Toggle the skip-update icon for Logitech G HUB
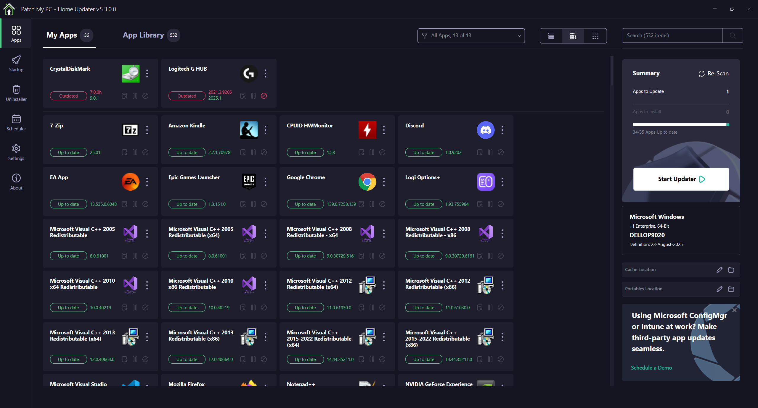Viewport: 758px width, 408px height. point(264,96)
